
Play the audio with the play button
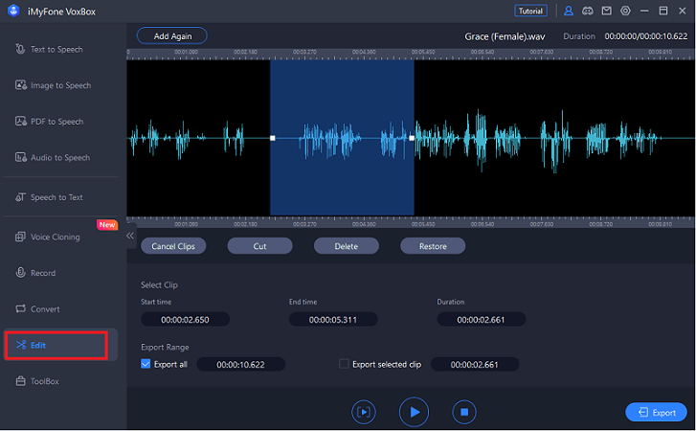[414, 412]
